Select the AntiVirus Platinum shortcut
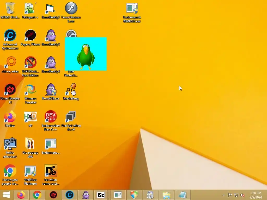Image resolution: width=267 pixels, height=200 pixels. pyautogui.click(x=30, y=175)
